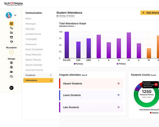Open the group users icon under Manage
The width and height of the screenshot is (159, 127).
[x=11, y=72]
